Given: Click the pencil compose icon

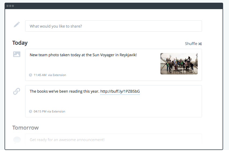Looking at the screenshot, I should (17, 25).
